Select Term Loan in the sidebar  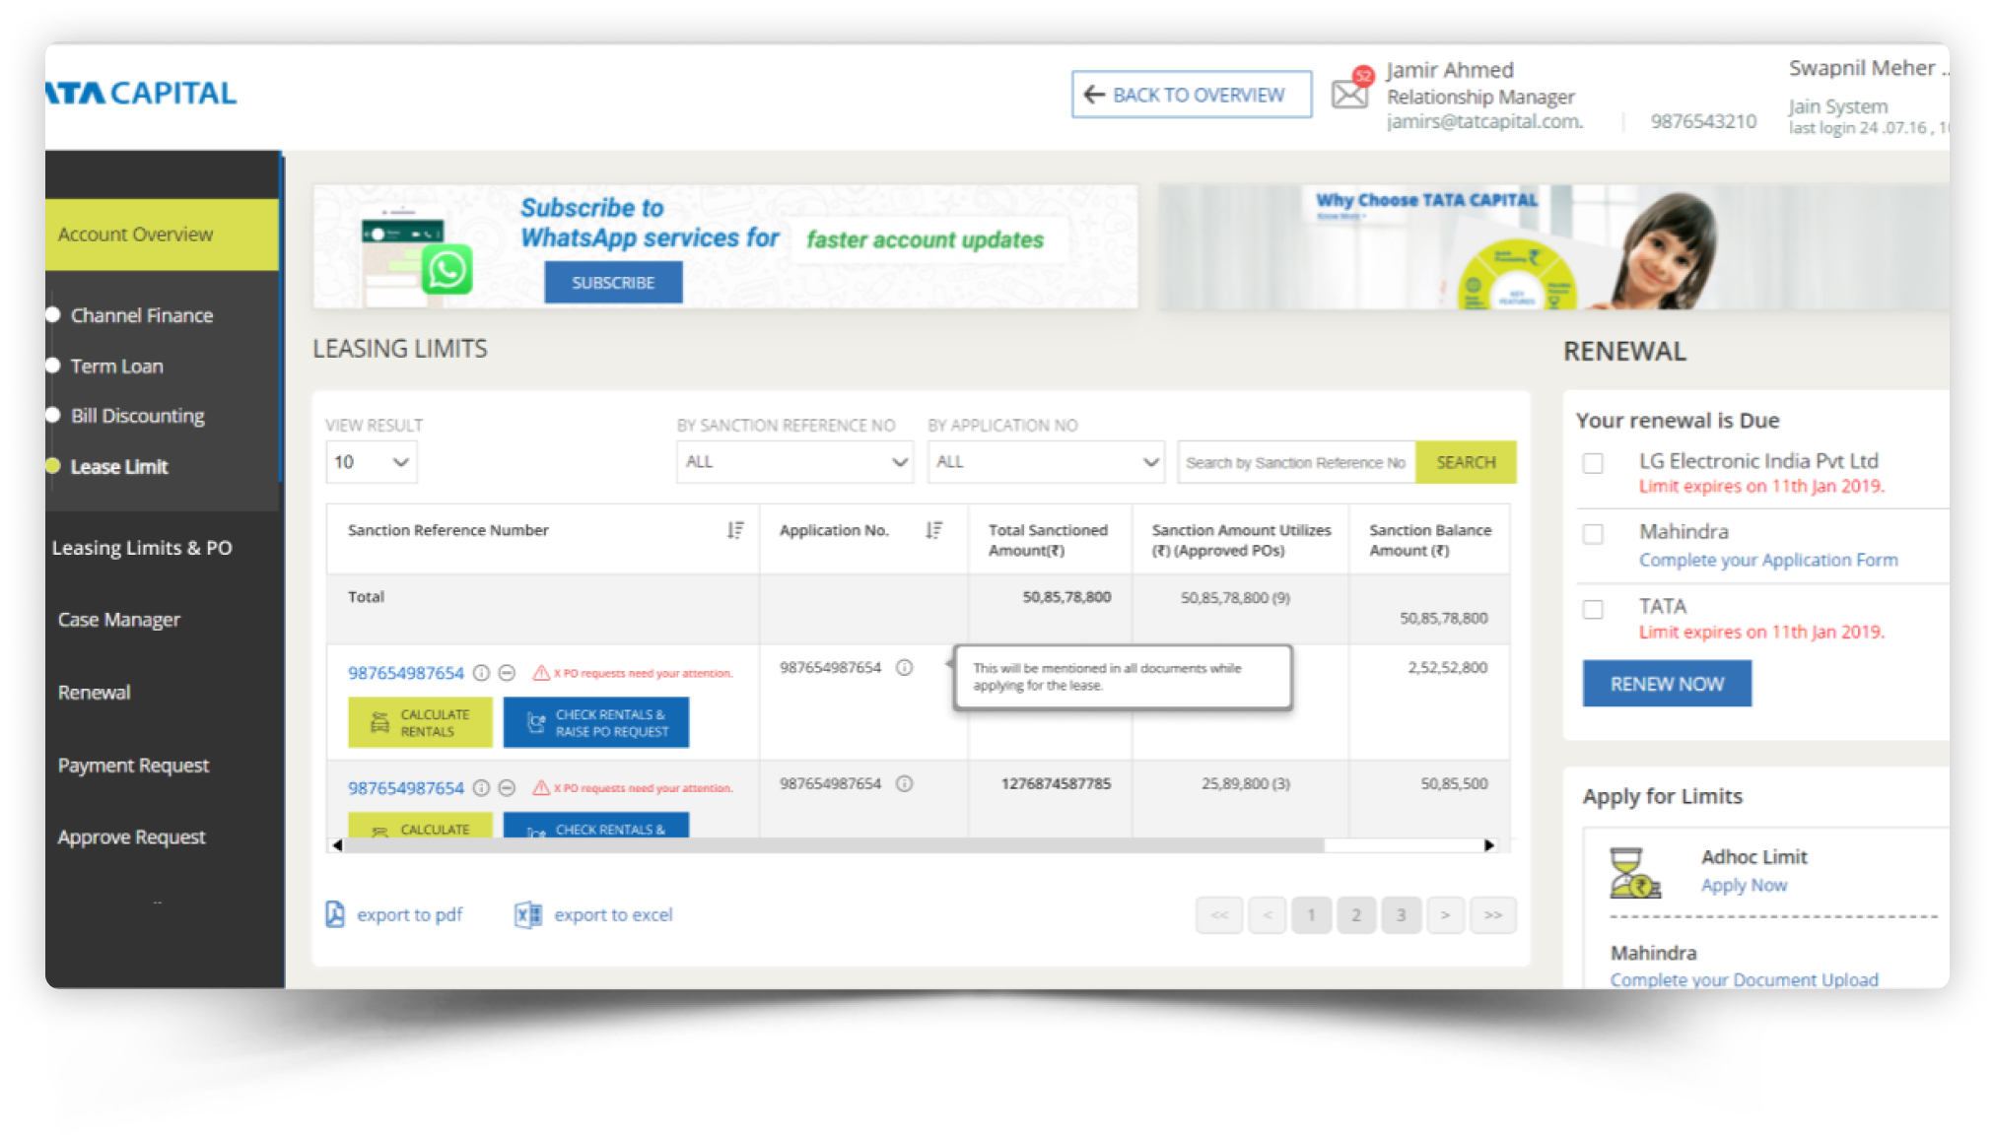click(x=116, y=366)
